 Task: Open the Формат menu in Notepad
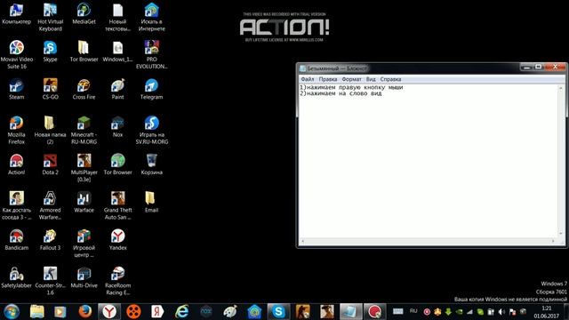coord(351,79)
